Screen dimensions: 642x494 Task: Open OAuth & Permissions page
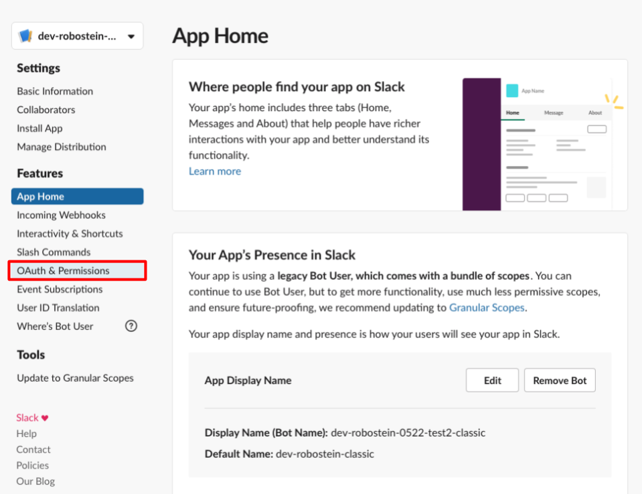[78, 270]
